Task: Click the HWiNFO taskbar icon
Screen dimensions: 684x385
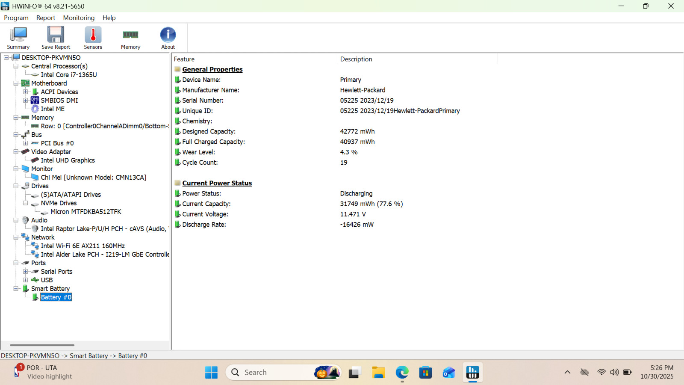Action: coord(472,373)
